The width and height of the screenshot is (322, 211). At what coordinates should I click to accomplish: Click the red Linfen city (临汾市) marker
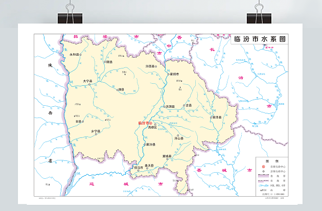[150, 123]
